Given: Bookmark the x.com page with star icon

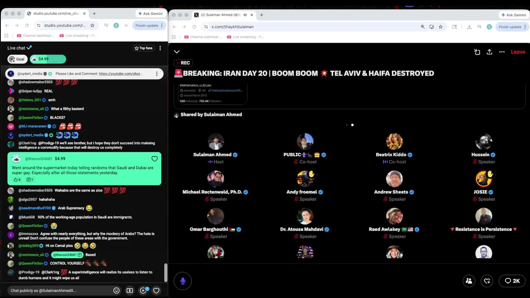Looking at the screenshot, I should click(x=441, y=26).
